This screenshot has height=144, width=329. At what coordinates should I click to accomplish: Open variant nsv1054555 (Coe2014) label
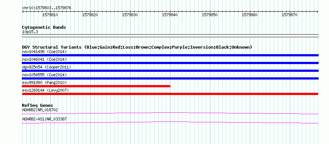click(x=44, y=75)
